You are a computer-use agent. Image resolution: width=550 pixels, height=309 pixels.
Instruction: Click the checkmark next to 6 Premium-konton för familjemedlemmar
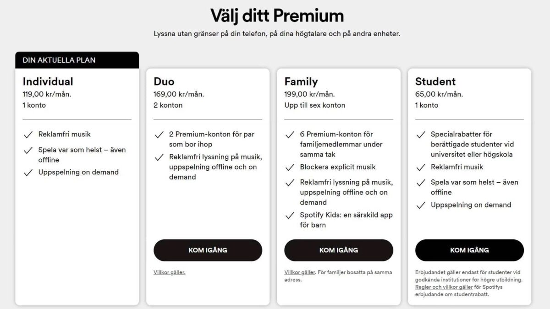pos(289,134)
